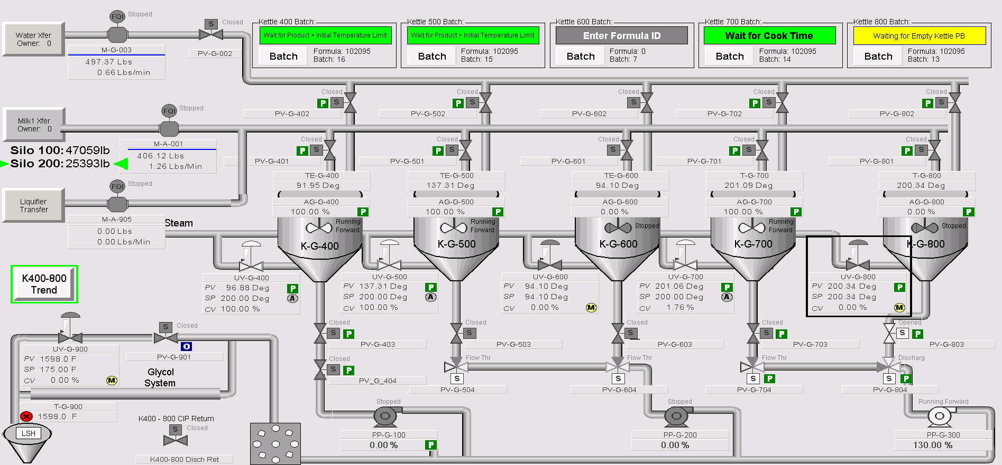Image resolution: width=1002 pixels, height=465 pixels.
Task: Click the Liquifier Transfer button
Action: [34, 205]
